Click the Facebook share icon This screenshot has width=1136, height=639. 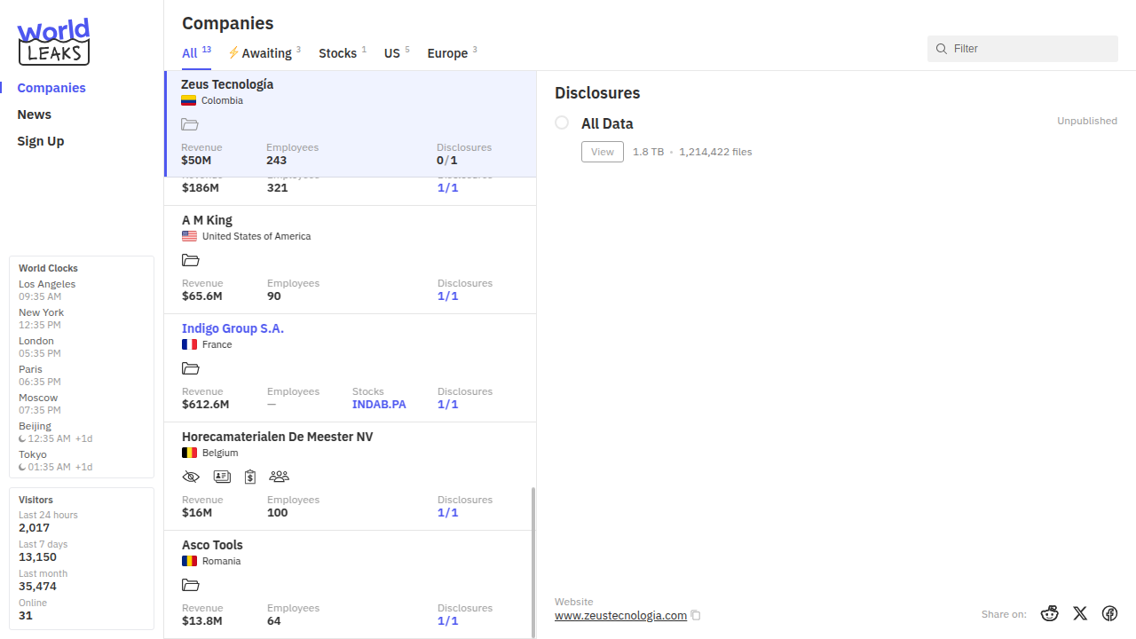pyautogui.click(x=1109, y=613)
